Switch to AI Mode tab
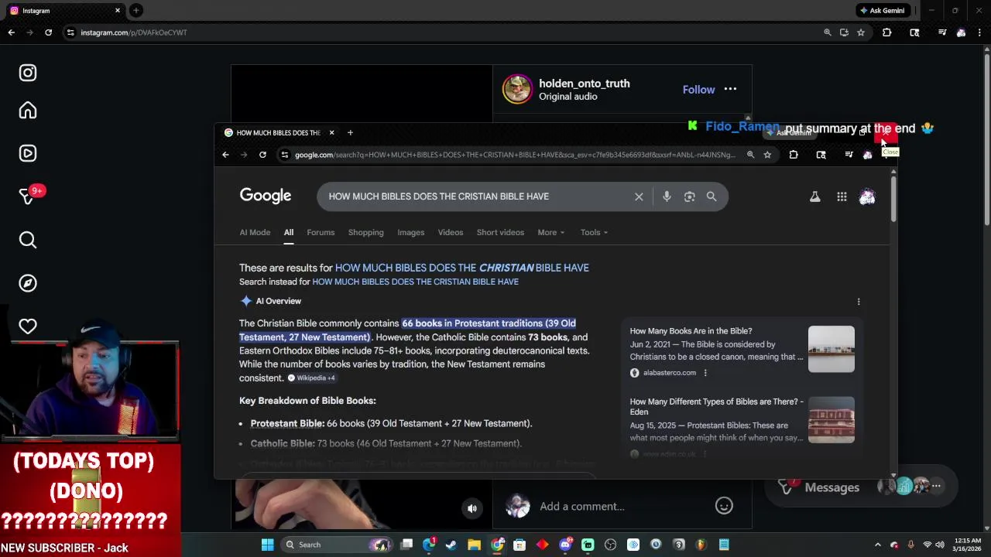Viewport: 991px width, 557px height. [255, 232]
